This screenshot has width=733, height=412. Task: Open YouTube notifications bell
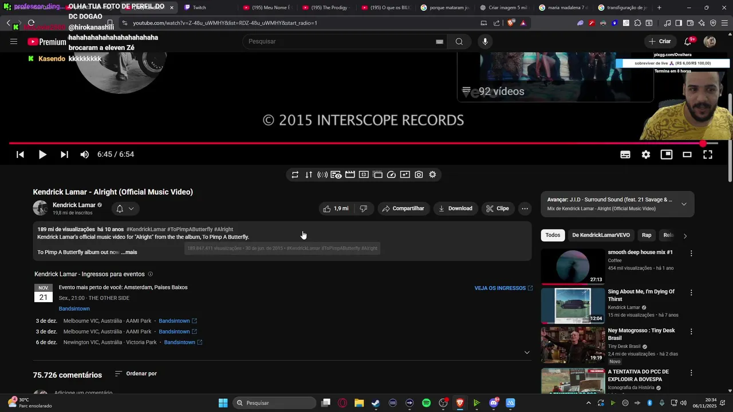coord(688,41)
